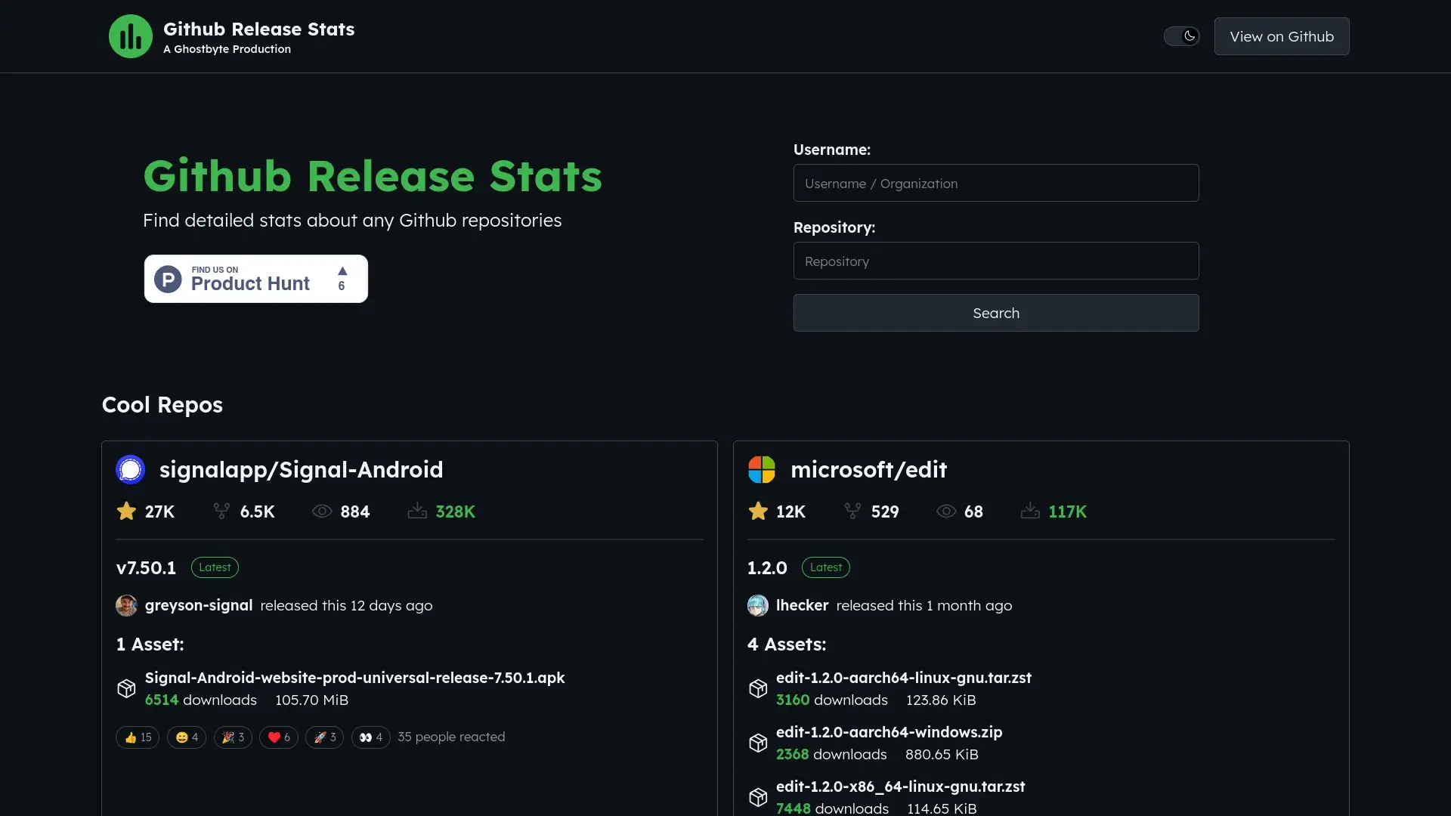Image resolution: width=1451 pixels, height=816 pixels.
Task: Click the Product Hunt logo icon on the badge
Action: (169, 279)
